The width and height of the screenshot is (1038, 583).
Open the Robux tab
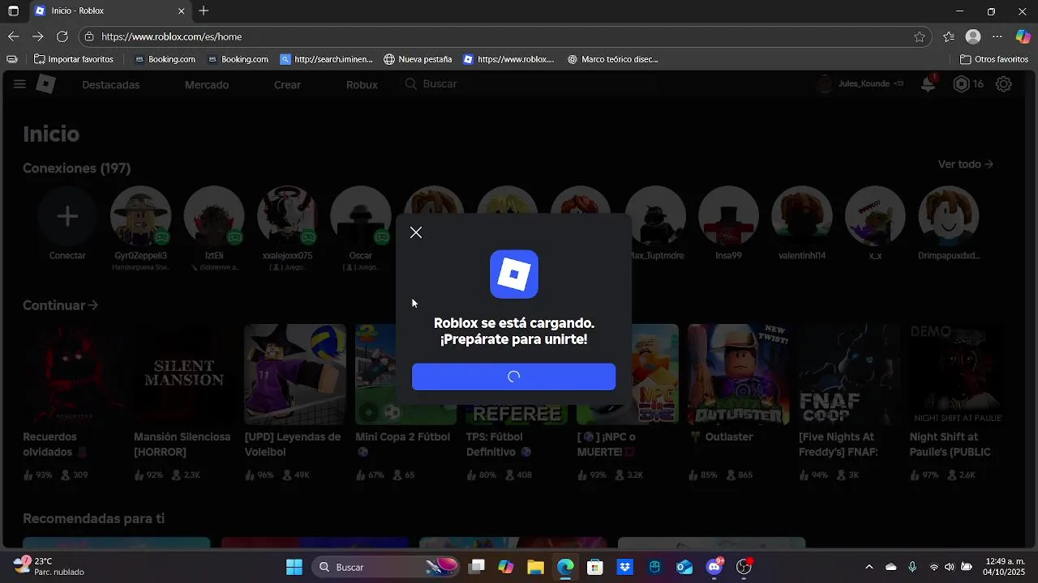coord(362,85)
